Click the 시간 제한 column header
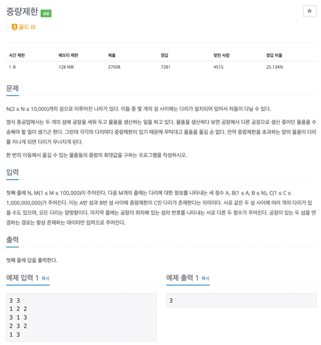Screen dimensions: 321x345 tap(17, 55)
